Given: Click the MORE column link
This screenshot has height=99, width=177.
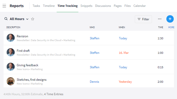Looking at the screenshot, I should 171,27.
